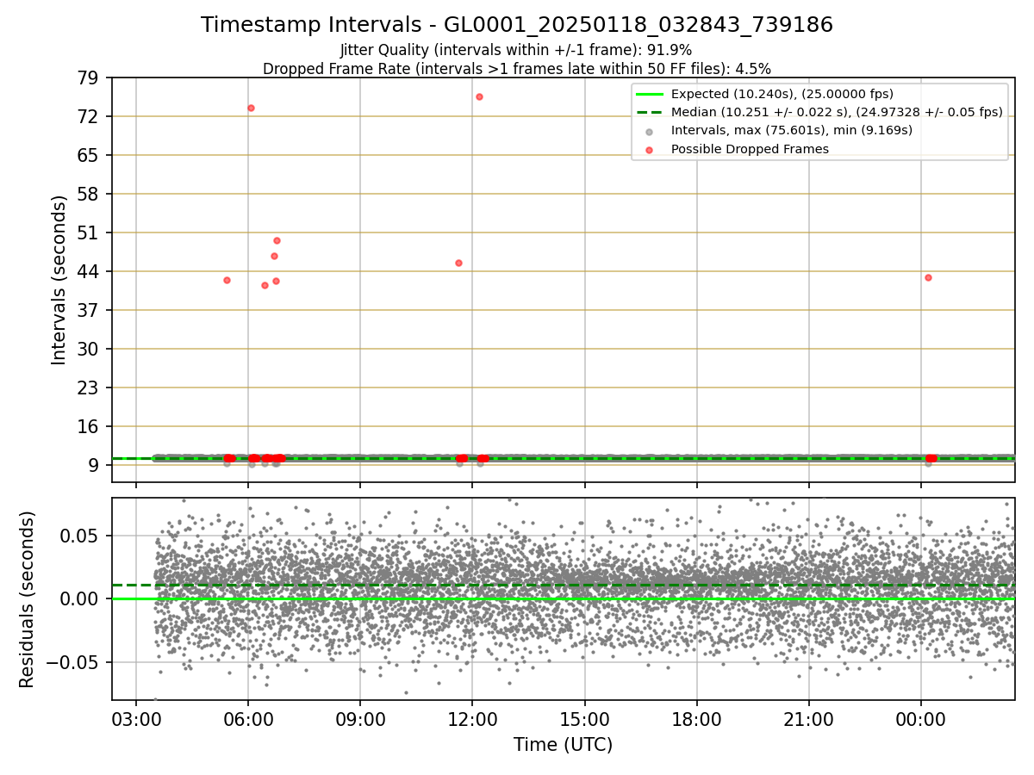Click the '51' y-axis tick label

pos(90,232)
